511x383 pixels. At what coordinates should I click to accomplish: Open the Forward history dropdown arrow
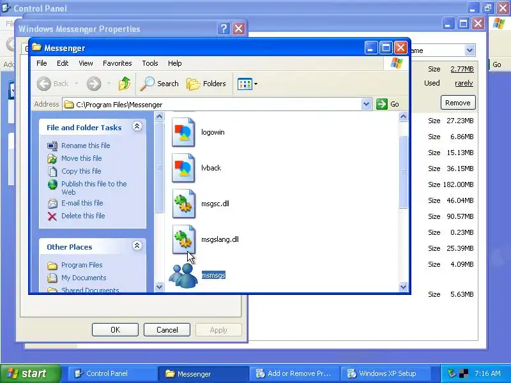tap(109, 84)
